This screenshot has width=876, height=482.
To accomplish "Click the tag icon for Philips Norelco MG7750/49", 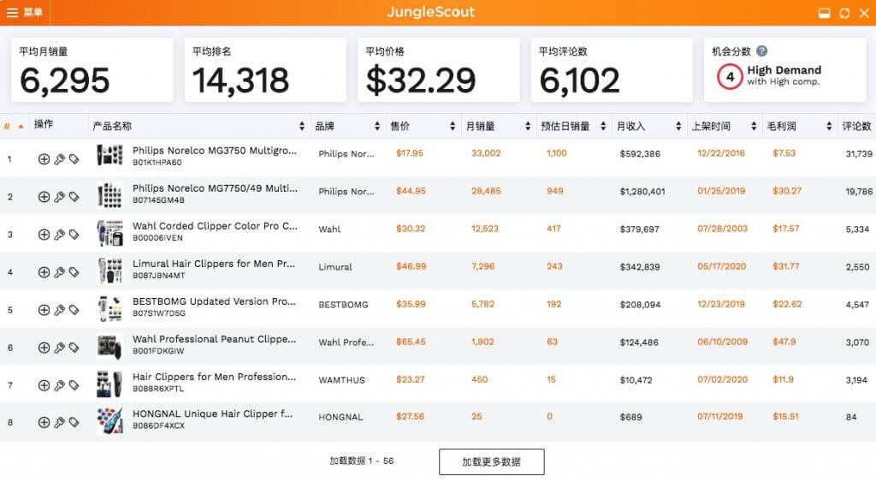I will point(74,197).
